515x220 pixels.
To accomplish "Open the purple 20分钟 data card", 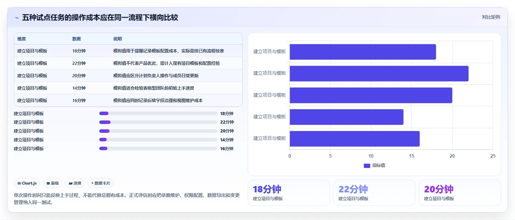I will coord(460,193).
